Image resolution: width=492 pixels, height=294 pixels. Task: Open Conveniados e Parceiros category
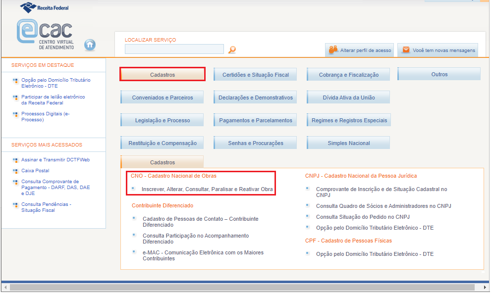tap(162, 98)
